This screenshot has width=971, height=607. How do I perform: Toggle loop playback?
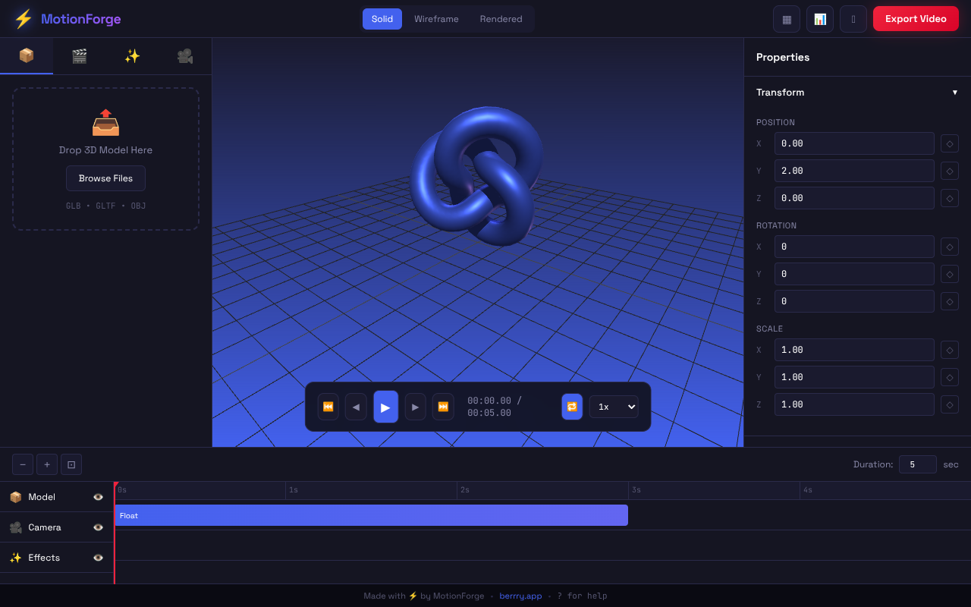point(572,407)
